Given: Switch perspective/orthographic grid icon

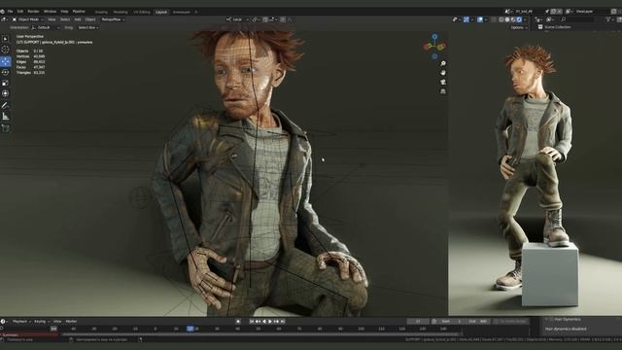Looking at the screenshot, I should click(443, 91).
